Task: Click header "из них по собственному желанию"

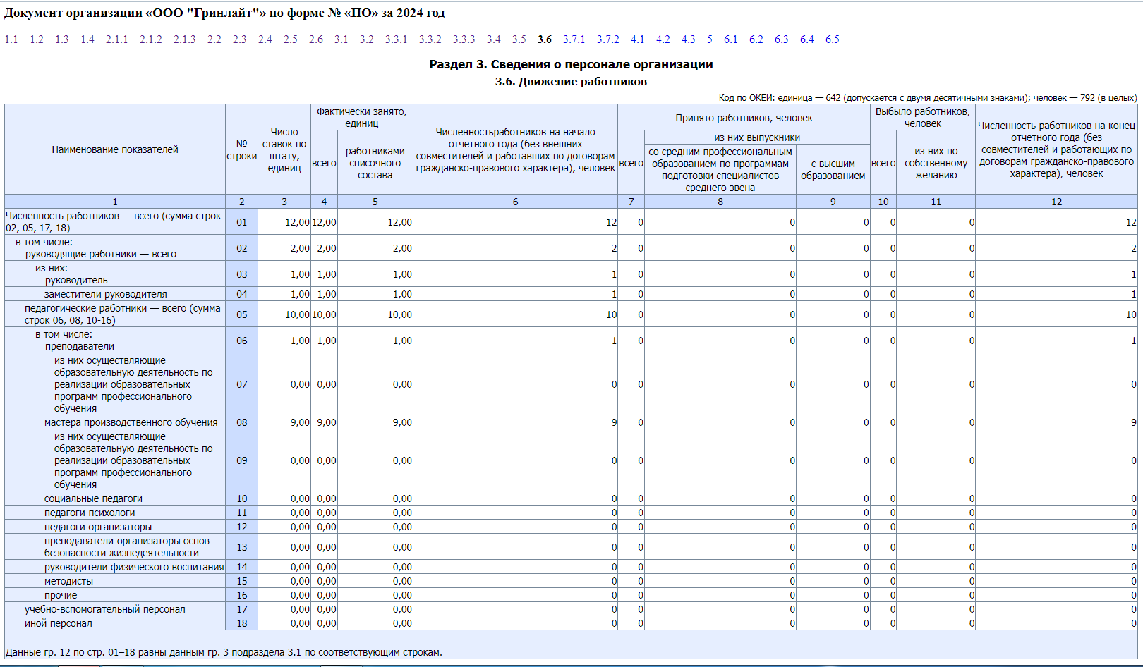Action: (x=936, y=163)
